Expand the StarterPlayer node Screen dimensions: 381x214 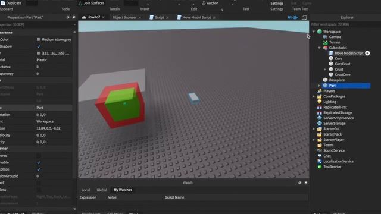[x=314, y=140]
